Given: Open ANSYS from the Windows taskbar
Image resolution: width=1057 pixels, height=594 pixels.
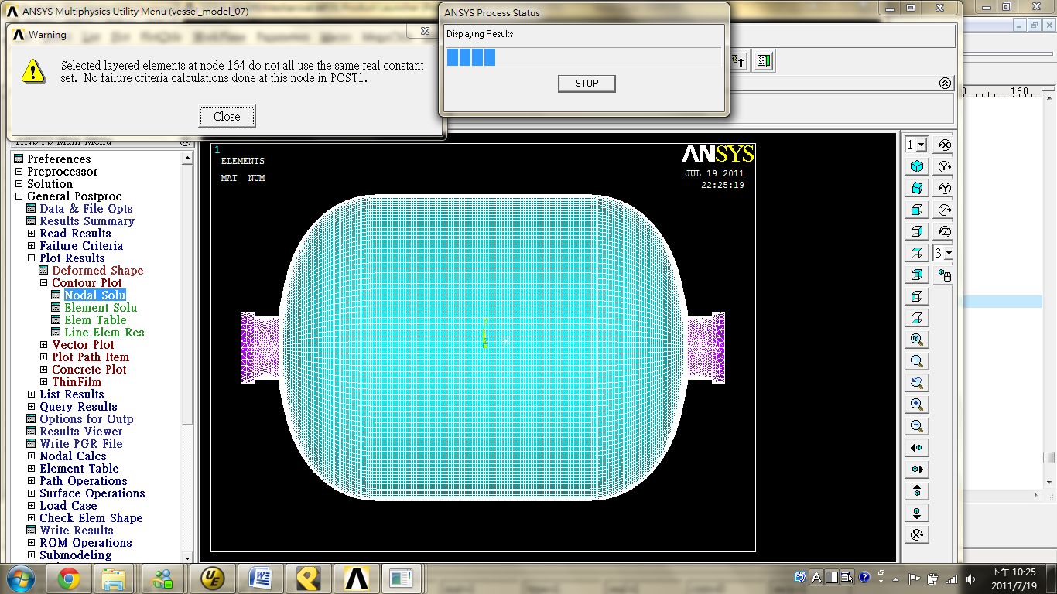Looking at the screenshot, I should [x=357, y=579].
